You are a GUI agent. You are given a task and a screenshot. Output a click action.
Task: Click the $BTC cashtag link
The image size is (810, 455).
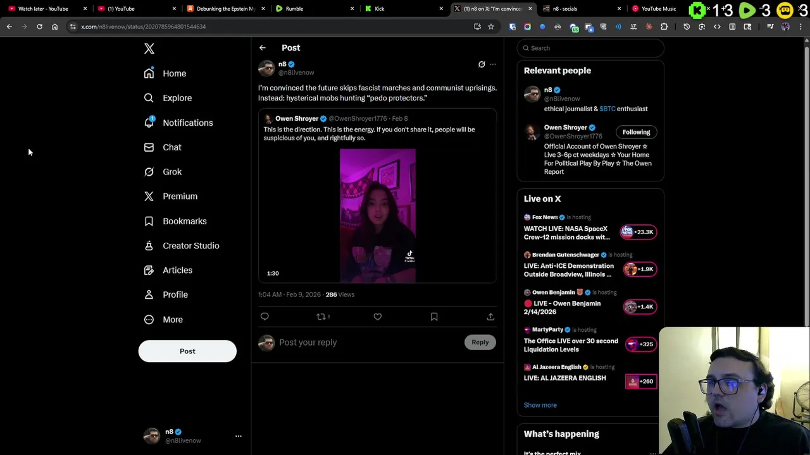[607, 109]
